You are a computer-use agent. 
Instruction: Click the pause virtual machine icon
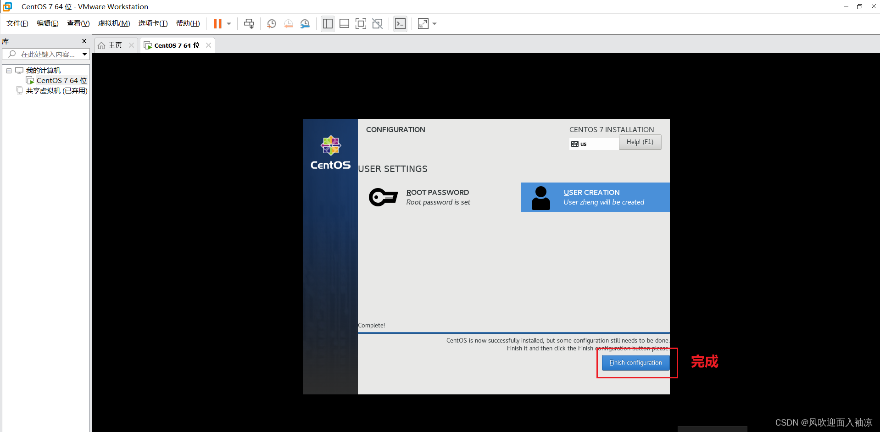tap(218, 24)
